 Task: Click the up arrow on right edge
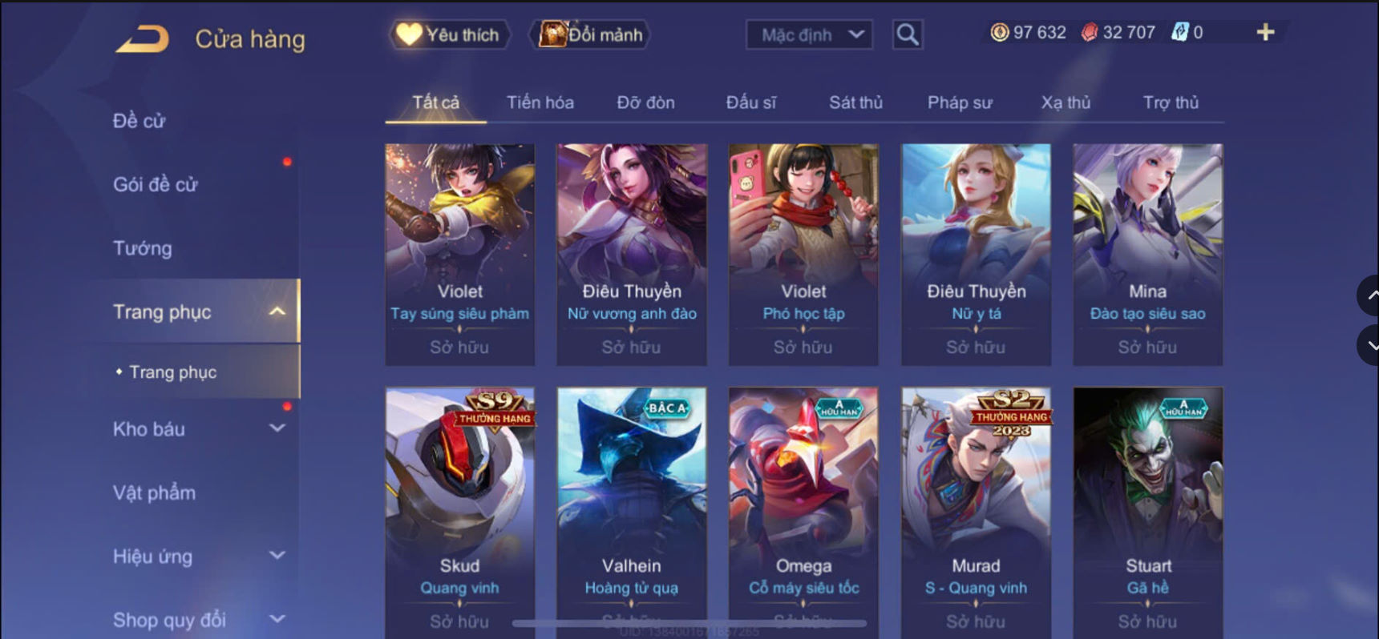tap(1369, 295)
